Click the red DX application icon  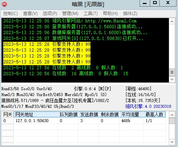pos(4,4)
